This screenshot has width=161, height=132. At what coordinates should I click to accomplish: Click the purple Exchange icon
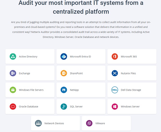(13, 73)
